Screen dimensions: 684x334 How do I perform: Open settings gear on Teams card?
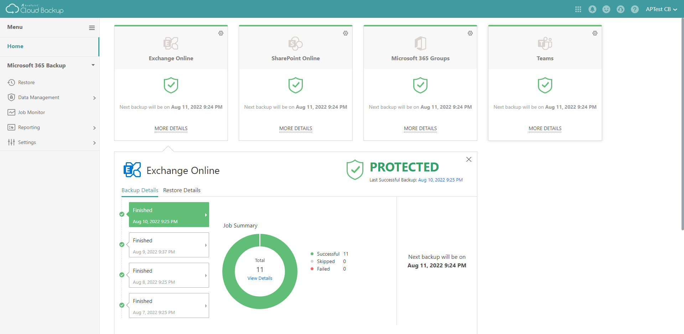[595, 33]
